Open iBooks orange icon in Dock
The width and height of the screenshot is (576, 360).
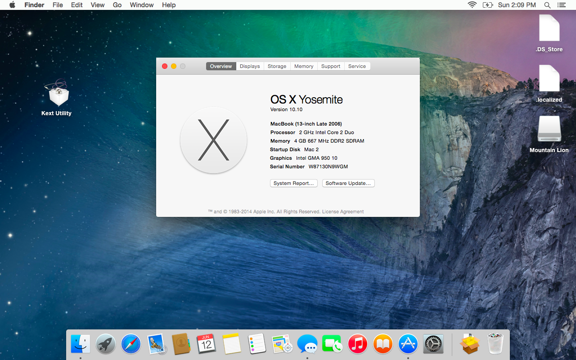coord(383,344)
